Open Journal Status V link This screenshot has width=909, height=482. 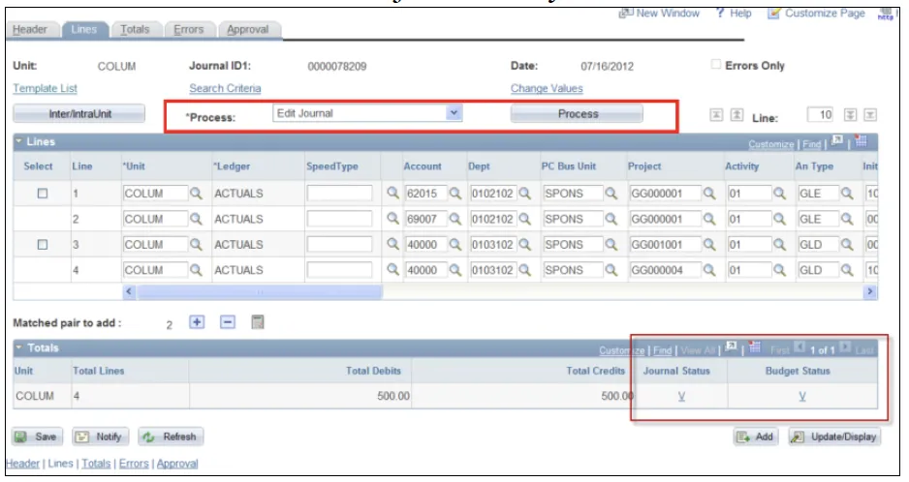(682, 396)
